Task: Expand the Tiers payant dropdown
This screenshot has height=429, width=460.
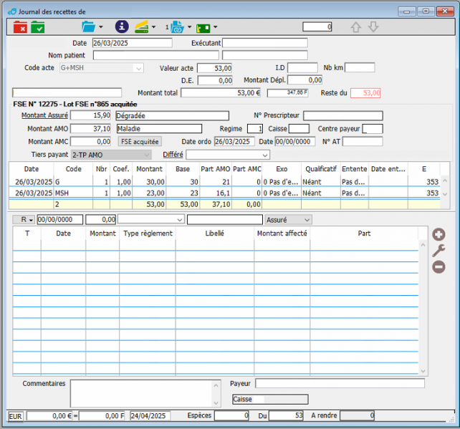Action: [x=146, y=155]
